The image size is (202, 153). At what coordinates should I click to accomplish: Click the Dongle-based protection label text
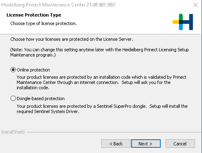click(x=40, y=99)
